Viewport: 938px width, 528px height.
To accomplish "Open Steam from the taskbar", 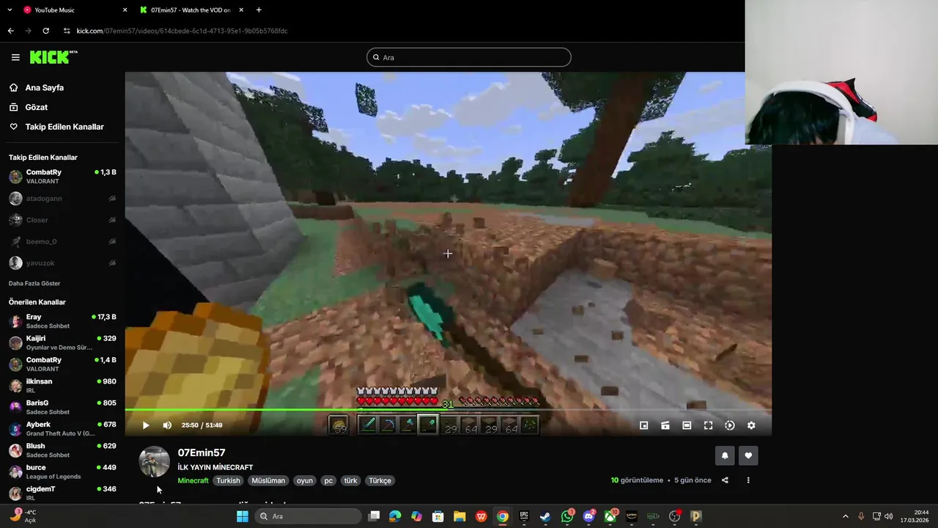I will [545, 516].
